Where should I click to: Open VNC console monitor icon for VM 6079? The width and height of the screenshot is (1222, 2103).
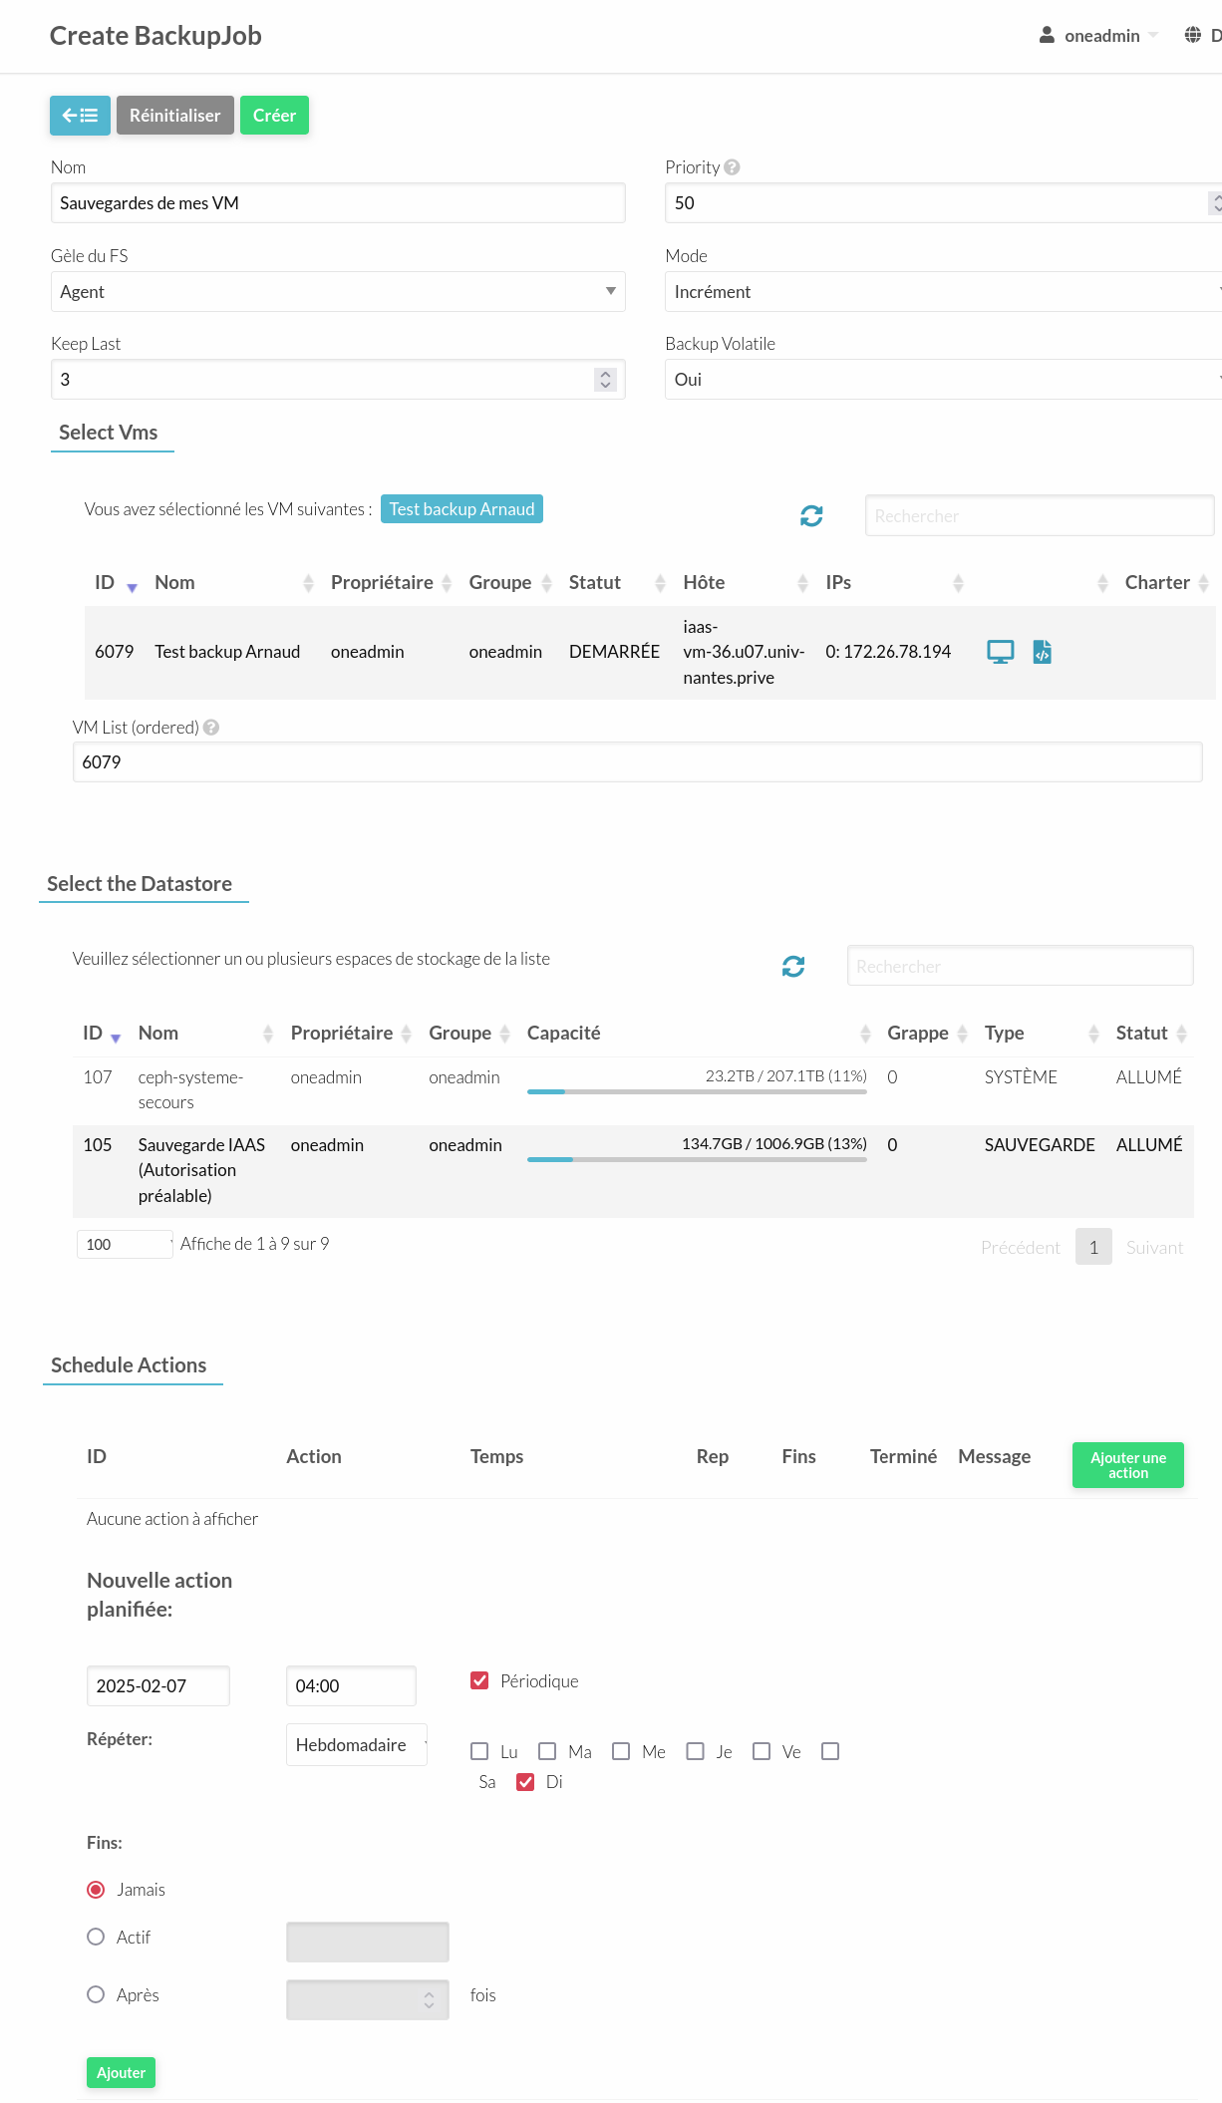tap(1000, 652)
